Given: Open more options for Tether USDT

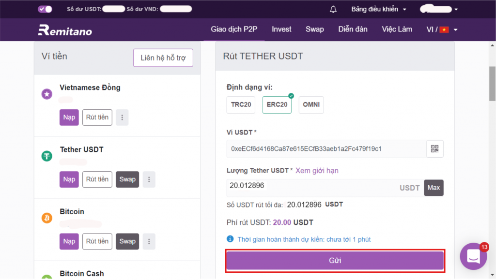Looking at the screenshot, I should [149, 179].
